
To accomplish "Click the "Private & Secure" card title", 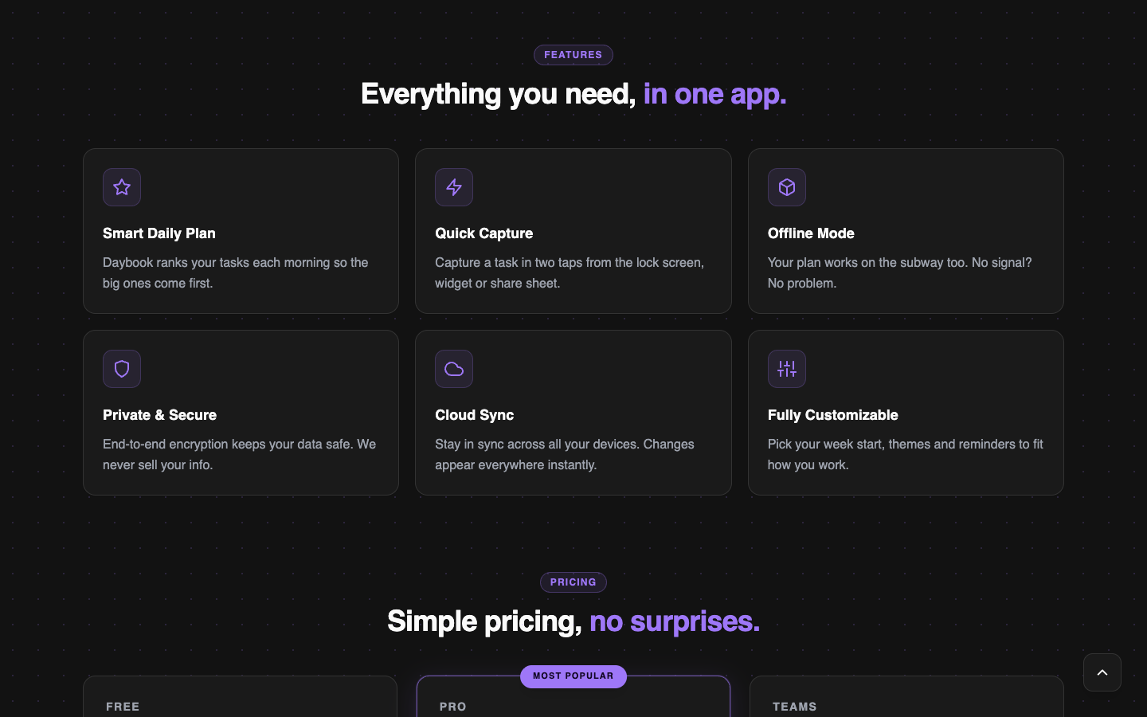I will click(x=159, y=415).
